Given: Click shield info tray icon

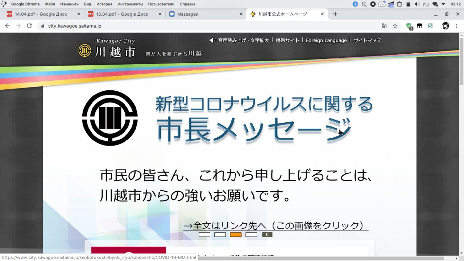Looking at the screenshot, I should pos(364,4).
